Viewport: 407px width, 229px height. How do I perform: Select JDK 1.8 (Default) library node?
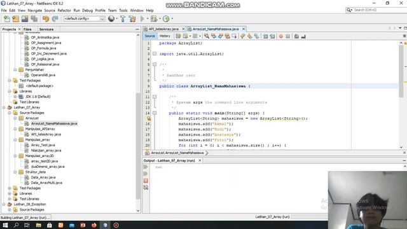pos(38,97)
